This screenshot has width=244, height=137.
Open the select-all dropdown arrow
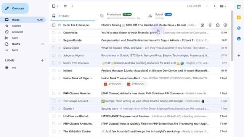(x=58, y=6)
